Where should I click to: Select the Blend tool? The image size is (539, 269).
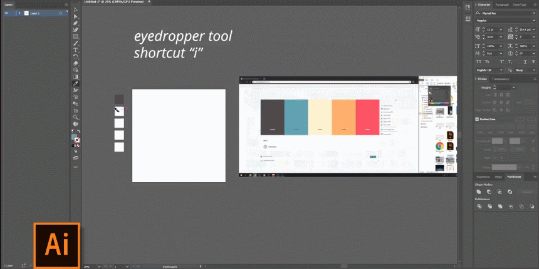pyautogui.click(x=76, y=104)
